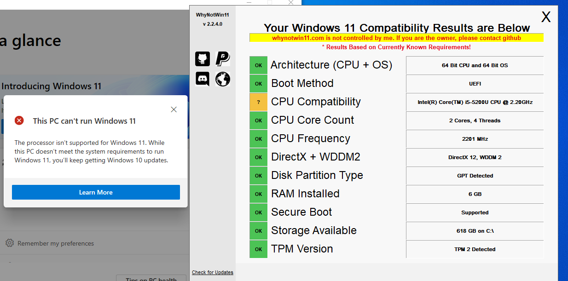Click the yellow whynotwin11.com warning banner
This screenshot has height=281, width=568.
[396, 38]
